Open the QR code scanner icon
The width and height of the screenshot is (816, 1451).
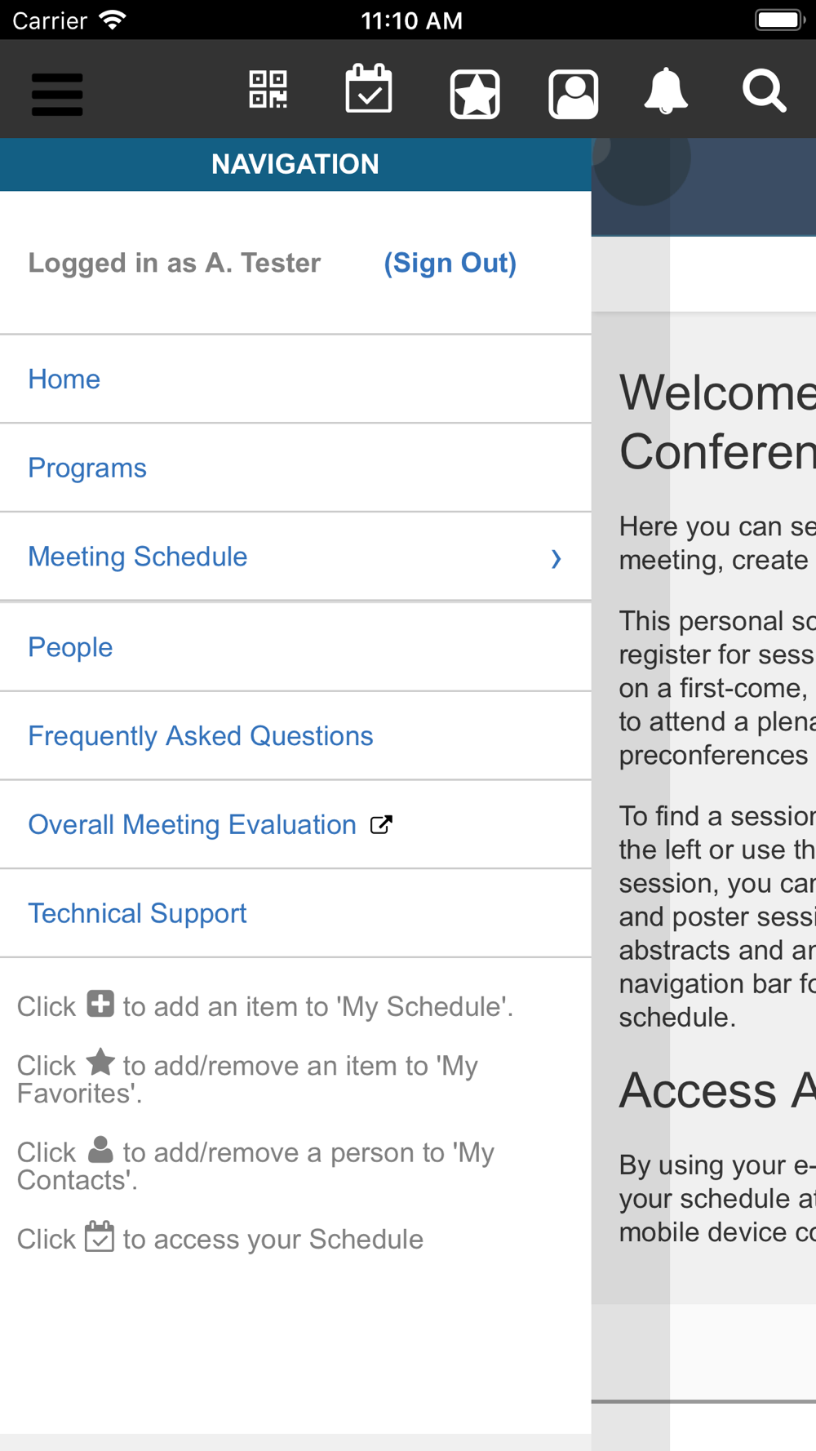(268, 90)
